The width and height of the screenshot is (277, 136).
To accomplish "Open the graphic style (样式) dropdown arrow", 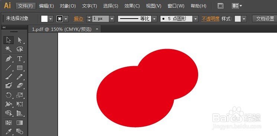I will point(244,19).
